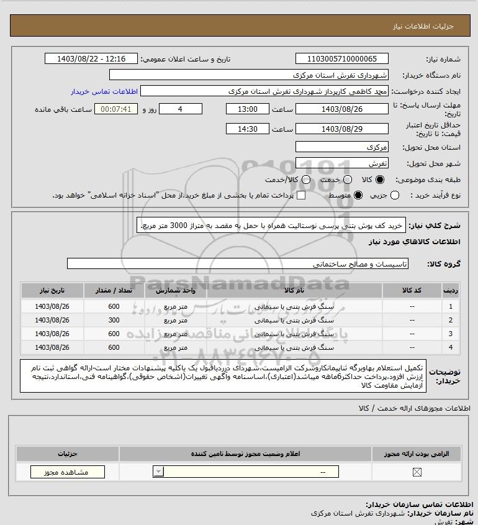Click the remaining days field showing 4
The height and width of the screenshot is (525, 478).
click(x=180, y=109)
